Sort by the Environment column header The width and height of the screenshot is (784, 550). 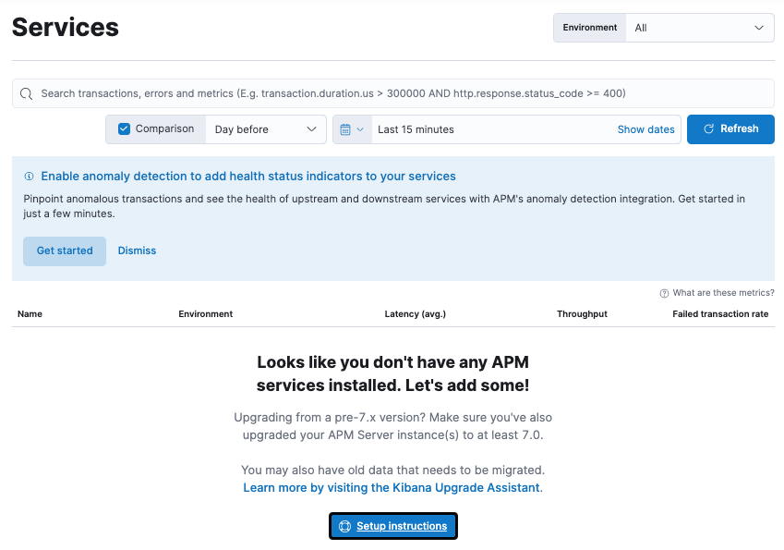[x=206, y=313]
